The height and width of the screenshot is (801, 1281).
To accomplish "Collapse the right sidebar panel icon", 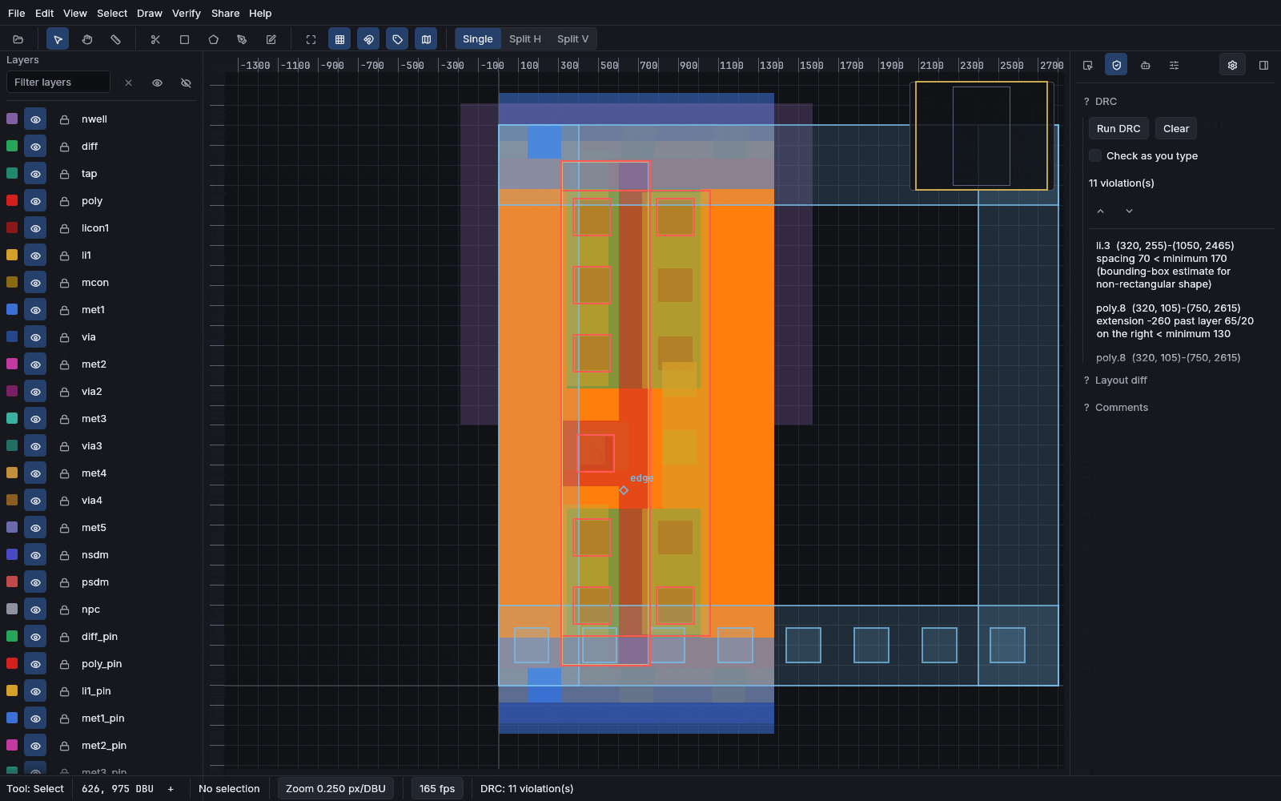I will [1263, 65].
